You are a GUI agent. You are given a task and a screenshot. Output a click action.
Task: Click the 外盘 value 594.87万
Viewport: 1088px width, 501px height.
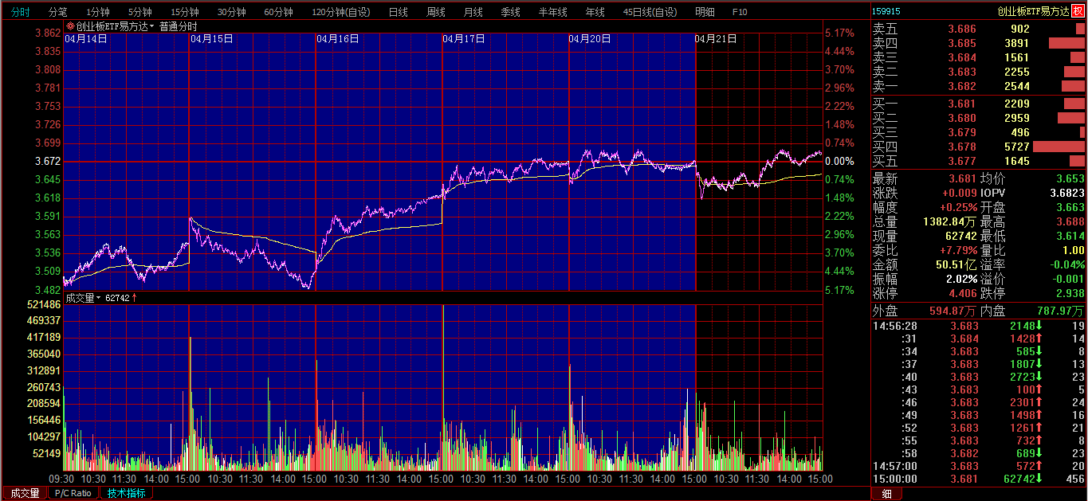pyautogui.click(x=952, y=311)
